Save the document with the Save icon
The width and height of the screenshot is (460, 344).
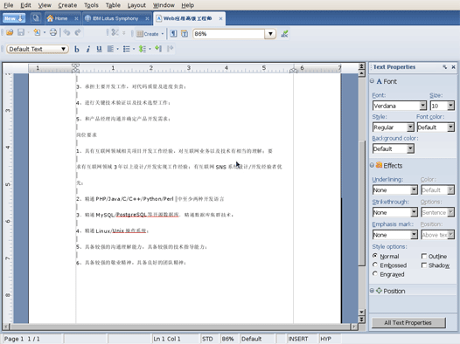coord(21,33)
